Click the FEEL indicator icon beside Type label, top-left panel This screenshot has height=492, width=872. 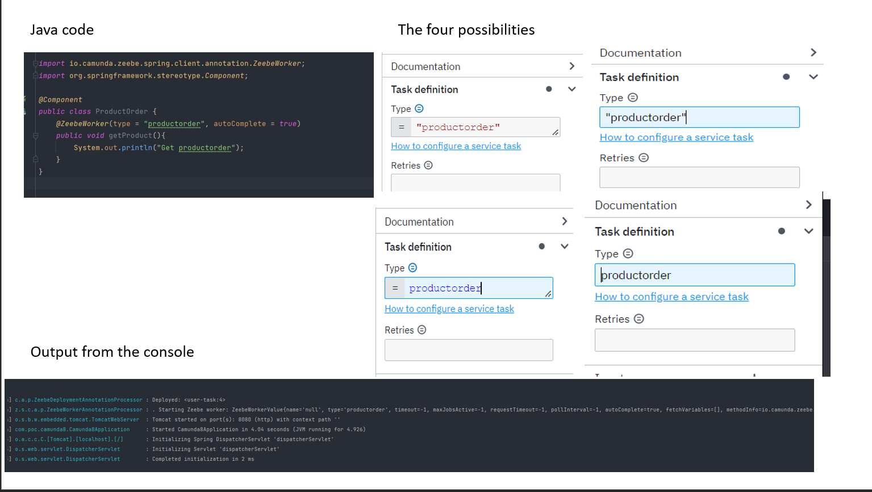tap(419, 109)
